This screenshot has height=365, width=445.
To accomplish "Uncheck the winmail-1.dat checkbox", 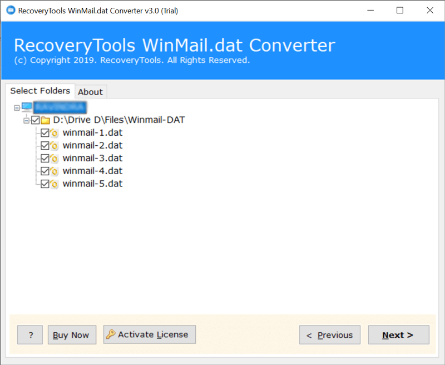I will pos(45,133).
